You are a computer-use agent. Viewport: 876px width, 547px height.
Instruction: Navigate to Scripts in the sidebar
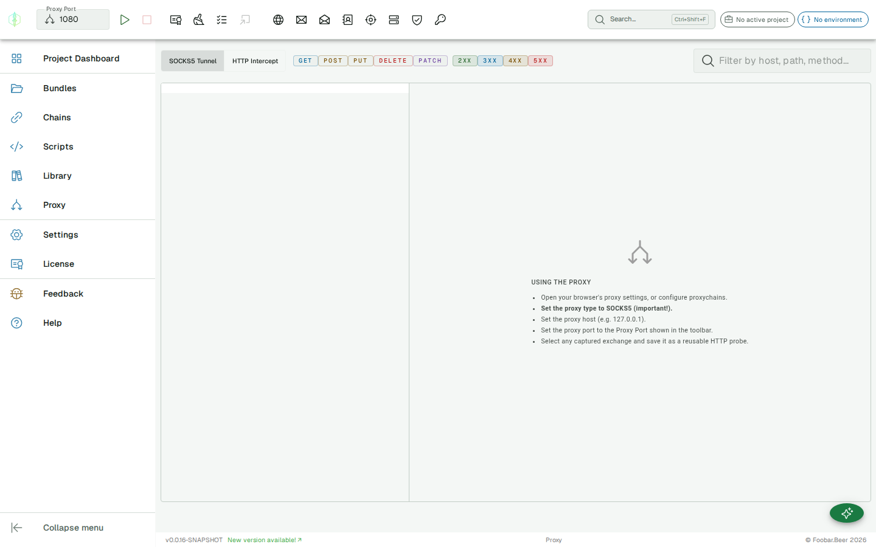tap(77, 146)
